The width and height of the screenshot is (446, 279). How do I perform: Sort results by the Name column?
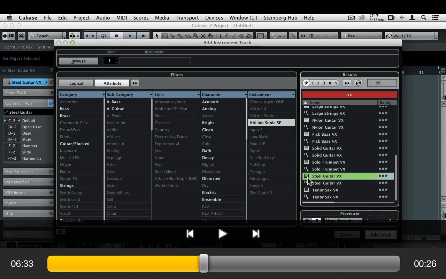340,103
